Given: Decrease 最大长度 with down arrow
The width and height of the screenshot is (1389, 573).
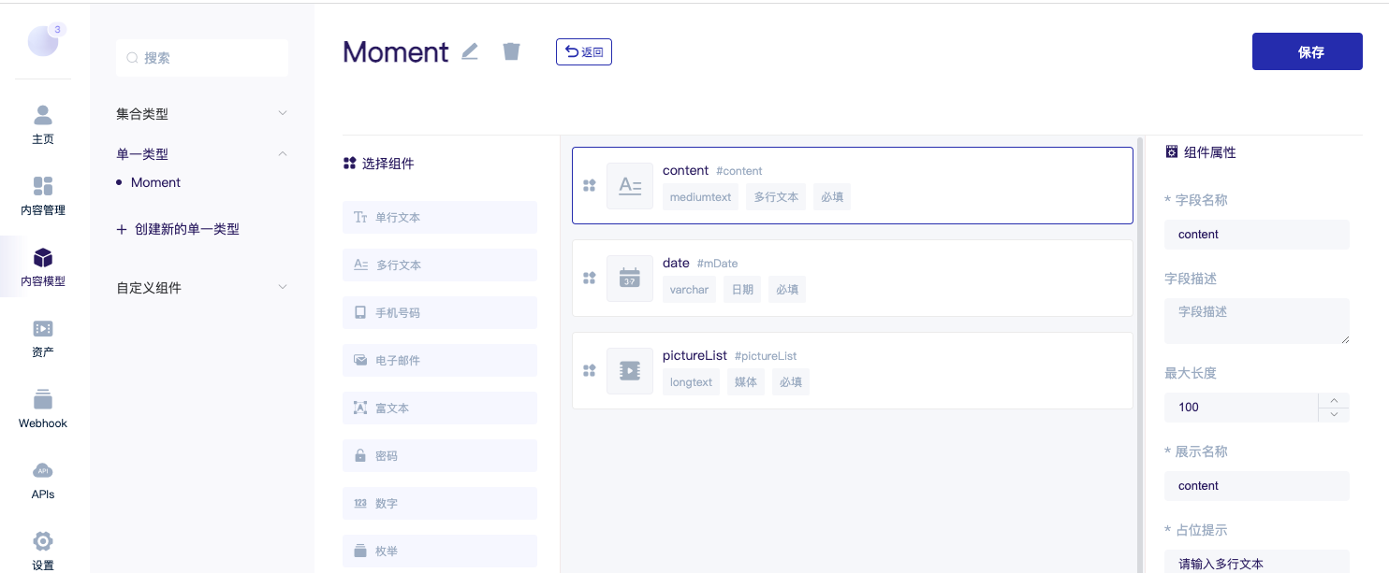Looking at the screenshot, I should pos(1334,414).
